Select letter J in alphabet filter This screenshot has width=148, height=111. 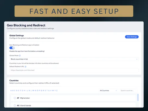point(28,91)
